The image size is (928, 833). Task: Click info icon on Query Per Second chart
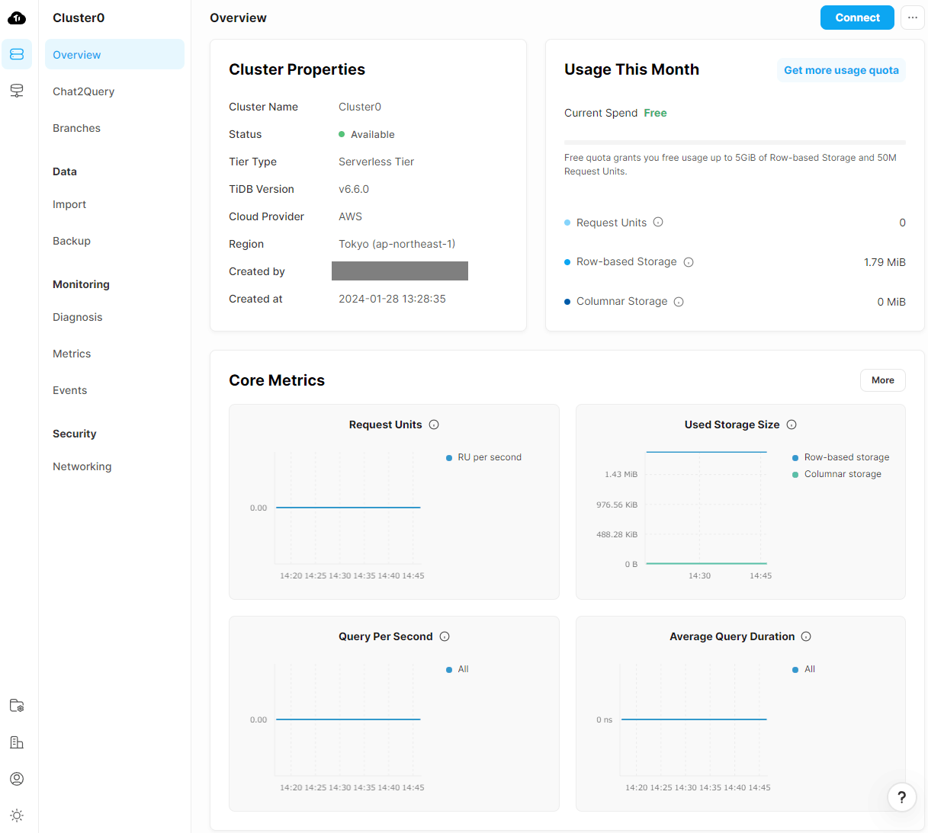point(445,636)
